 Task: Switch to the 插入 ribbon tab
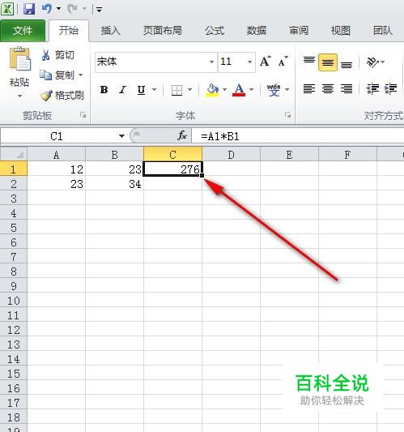point(110,30)
